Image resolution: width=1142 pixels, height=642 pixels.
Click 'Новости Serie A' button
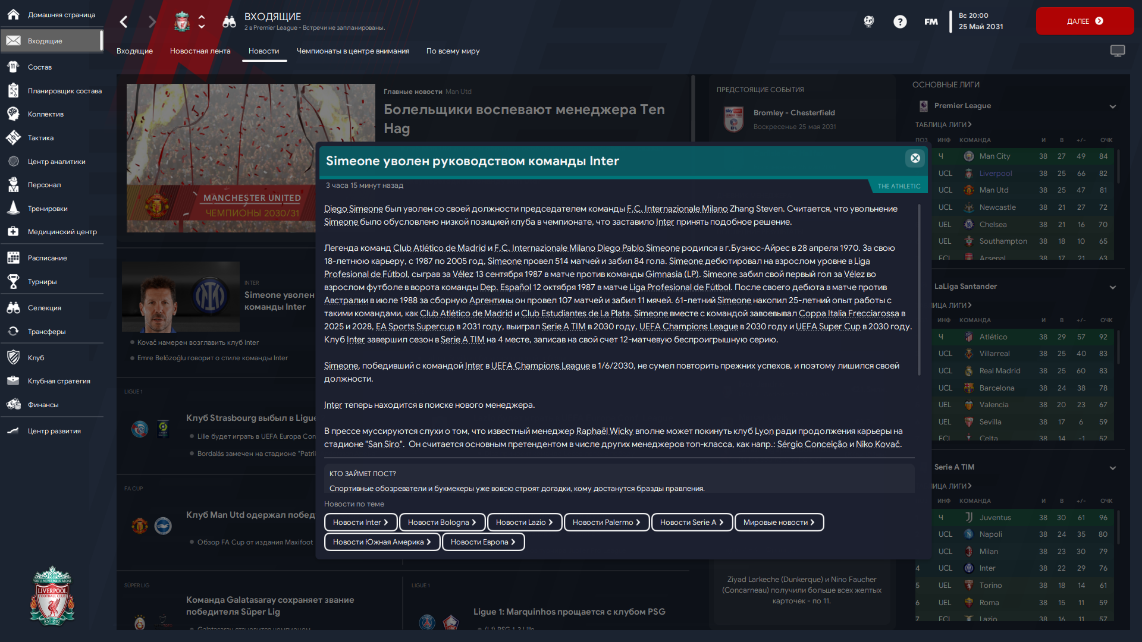pyautogui.click(x=692, y=522)
